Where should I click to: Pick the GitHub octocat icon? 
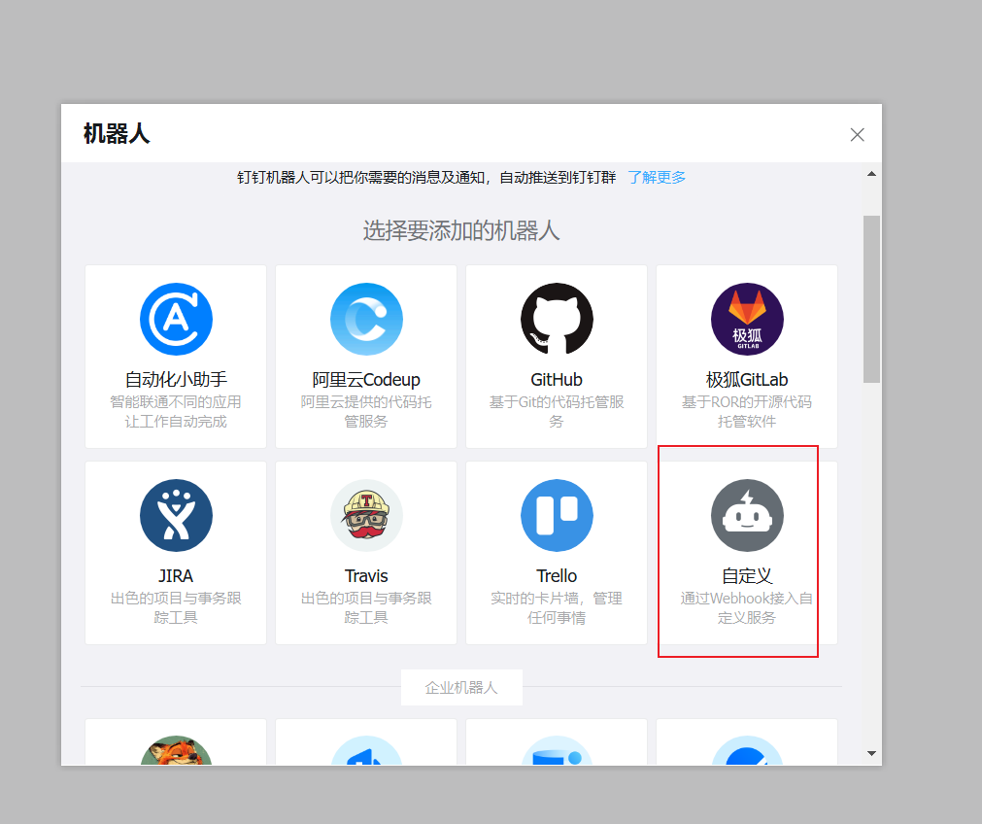click(x=557, y=319)
